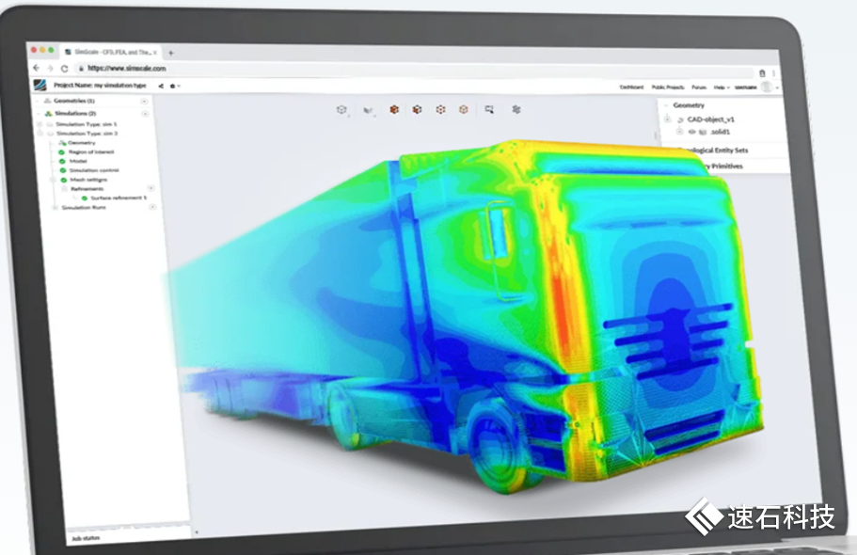Activate the box selection tool icon
Image resolution: width=857 pixels, height=555 pixels.
tap(489, 110)
